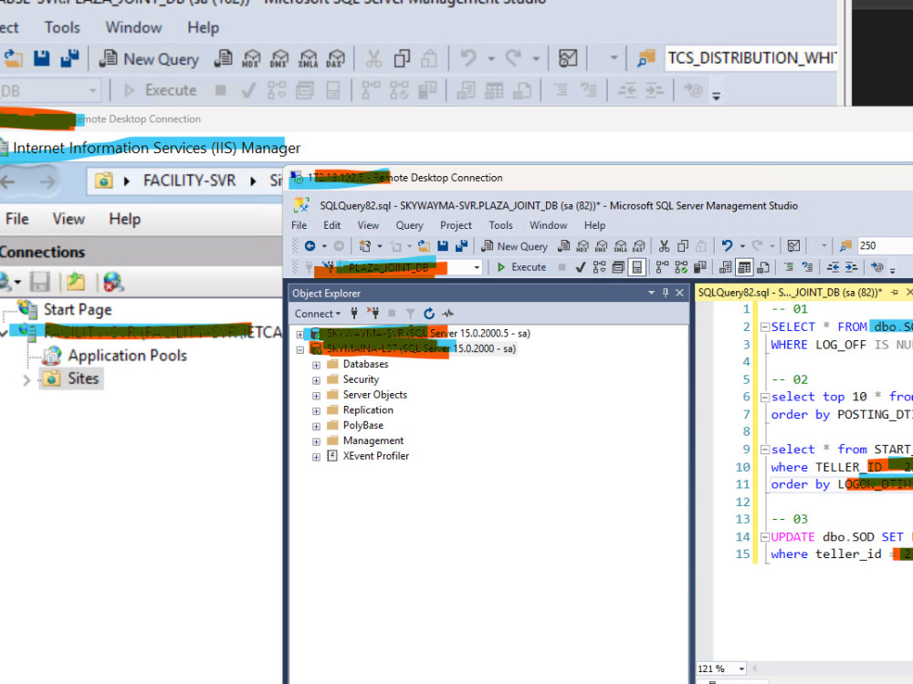Click the Save All icon in inner SSMS
913x684 pixels.
[x=462, y=246]
